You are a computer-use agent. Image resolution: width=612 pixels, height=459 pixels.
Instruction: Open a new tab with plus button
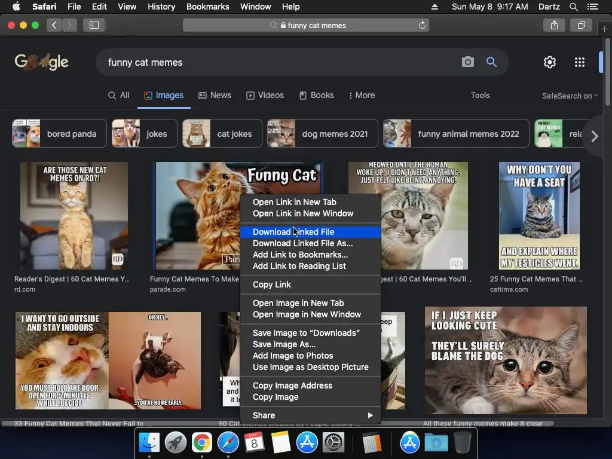[604, 29]
